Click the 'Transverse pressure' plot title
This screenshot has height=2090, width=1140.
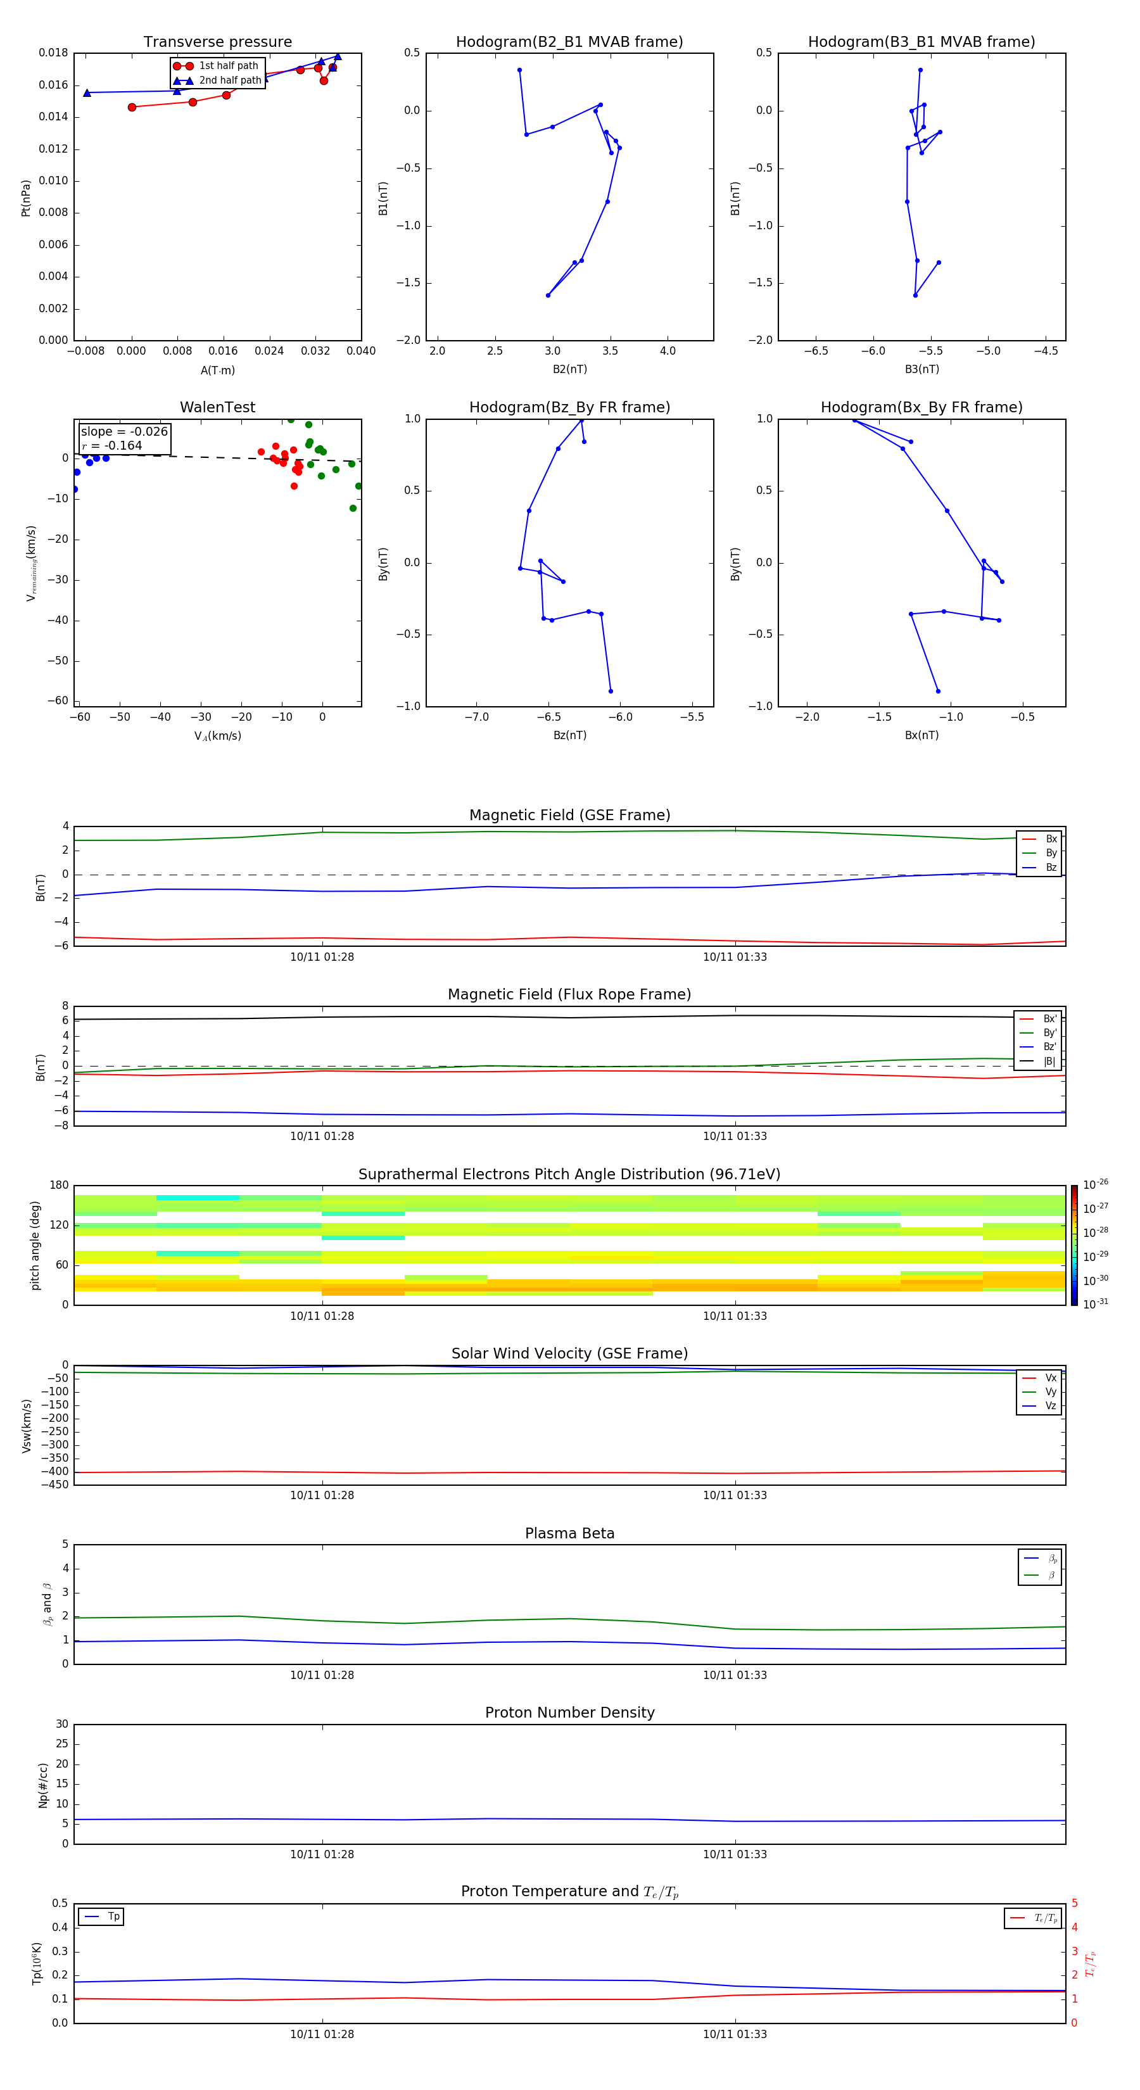tap(217, 42)
